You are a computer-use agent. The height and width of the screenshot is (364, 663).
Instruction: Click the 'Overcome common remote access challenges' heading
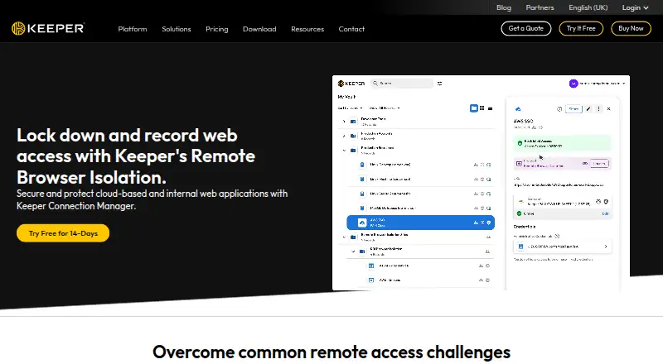click(x=331, y=352)
